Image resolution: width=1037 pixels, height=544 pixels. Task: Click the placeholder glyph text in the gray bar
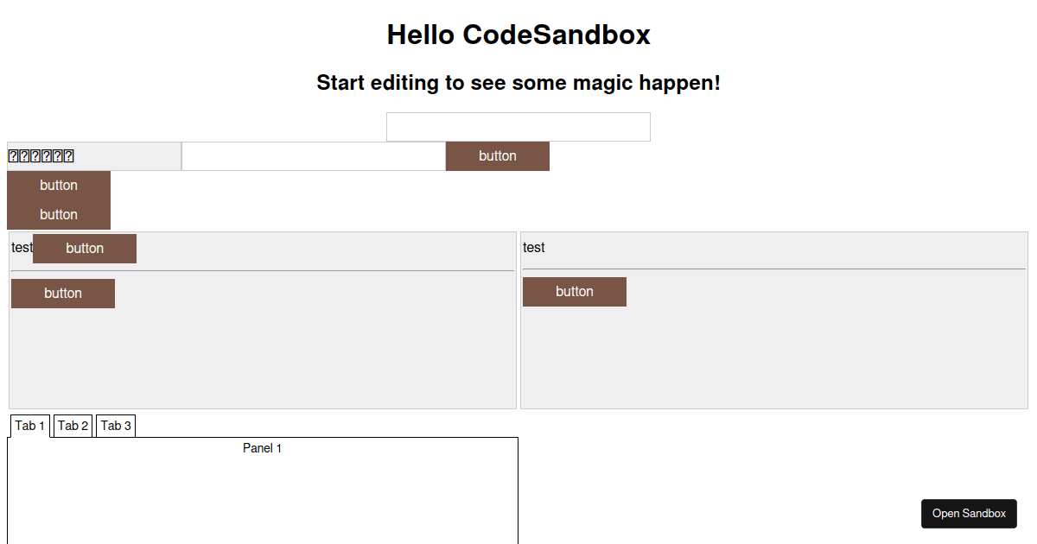click(x=41, y=155)
